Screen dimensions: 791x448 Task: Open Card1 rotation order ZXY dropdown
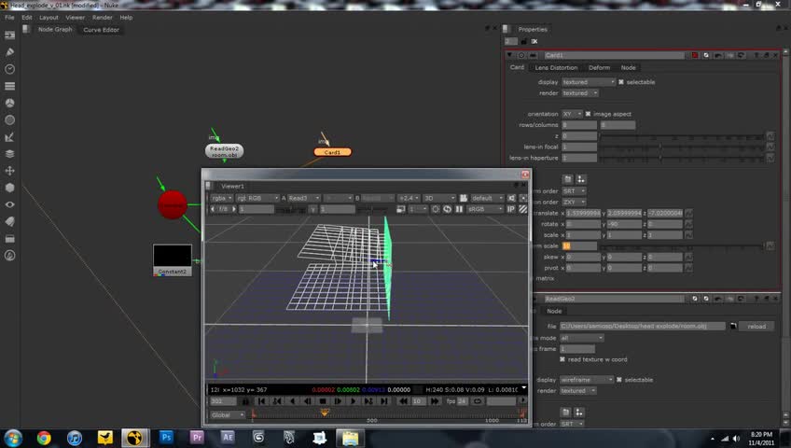(x=574, y=202)
